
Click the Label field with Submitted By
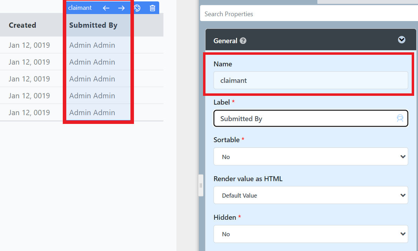click(305, 119)
